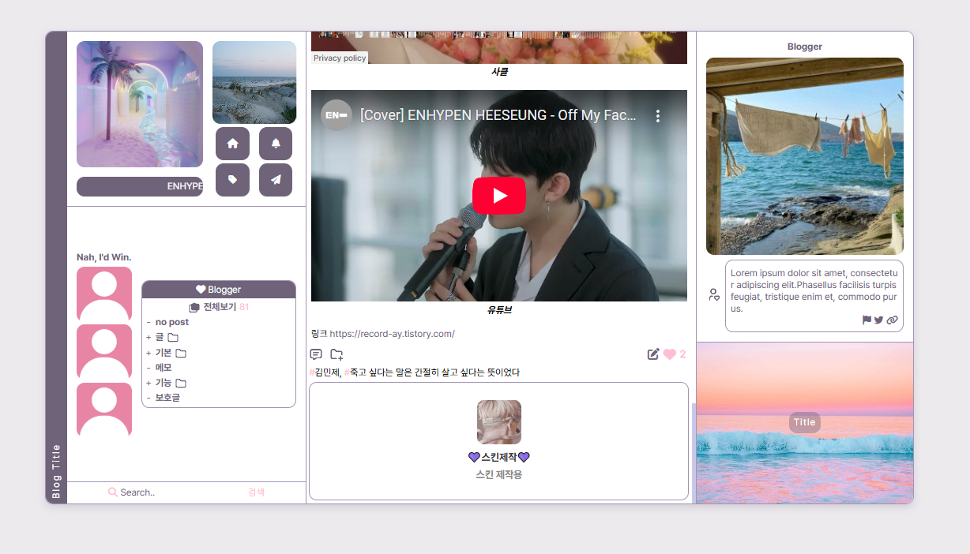Screen dimensions: 970x554
Task: Click the add-to-folder icon below the link
Action: (336, 354)
